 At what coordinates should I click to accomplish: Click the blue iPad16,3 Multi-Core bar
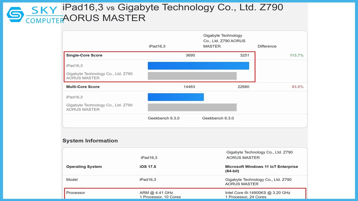[176, 97]
